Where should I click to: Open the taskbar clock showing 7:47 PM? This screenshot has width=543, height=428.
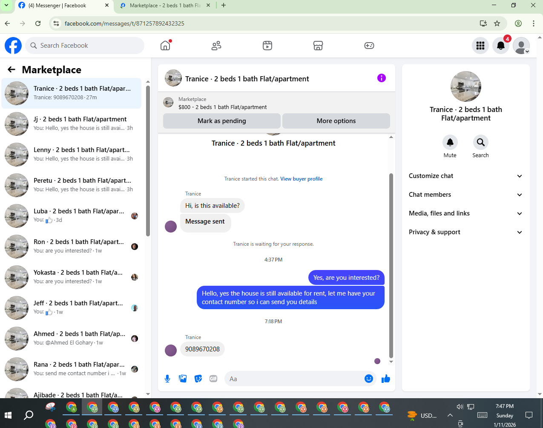(505, 415)
